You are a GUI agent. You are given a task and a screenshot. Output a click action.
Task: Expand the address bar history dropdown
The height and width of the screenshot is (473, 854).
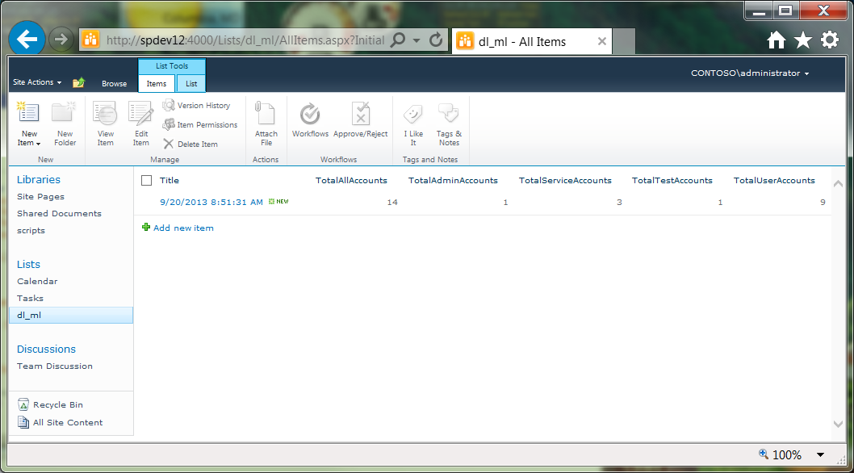tap(417, 40)
